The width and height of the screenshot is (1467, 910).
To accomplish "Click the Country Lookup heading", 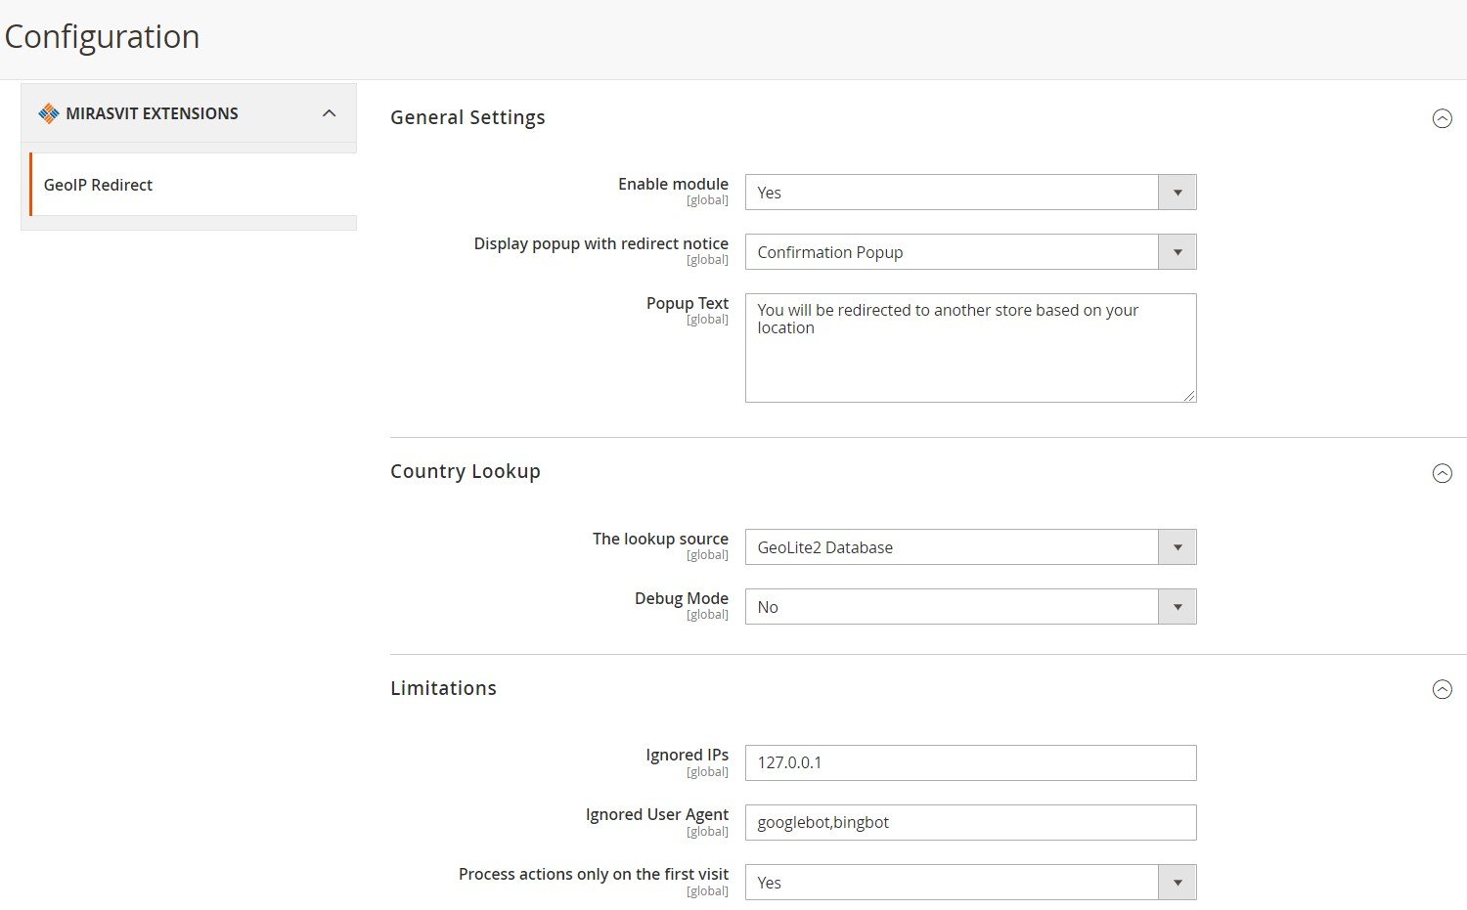I will point(466,471).
